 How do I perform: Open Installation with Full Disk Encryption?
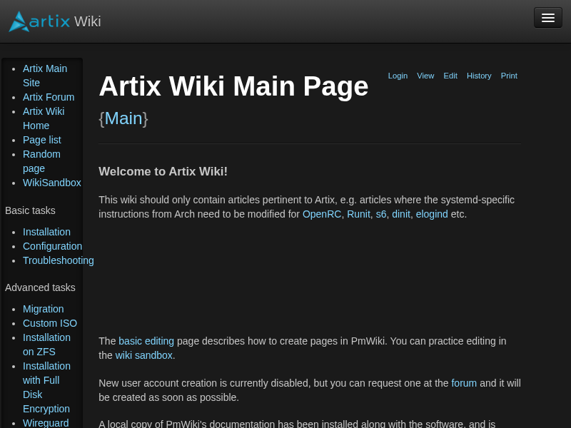pos(46,387)
